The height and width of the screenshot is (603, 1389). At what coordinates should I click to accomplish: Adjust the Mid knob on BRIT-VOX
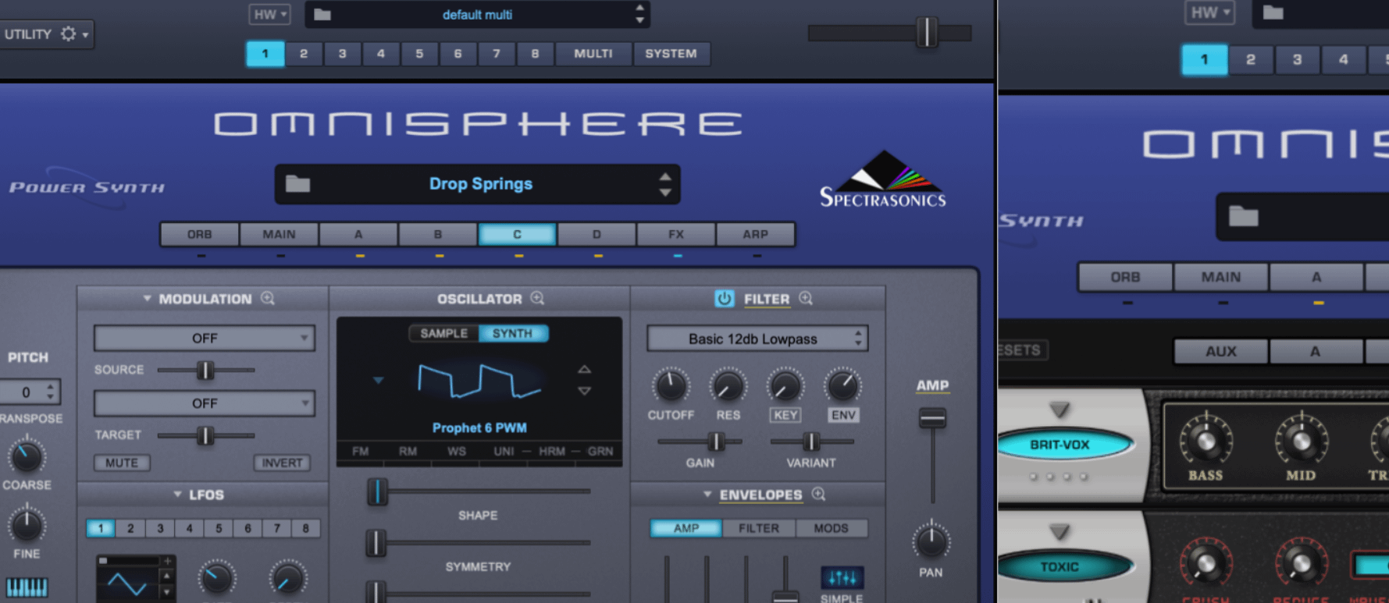pos(1301,441)
